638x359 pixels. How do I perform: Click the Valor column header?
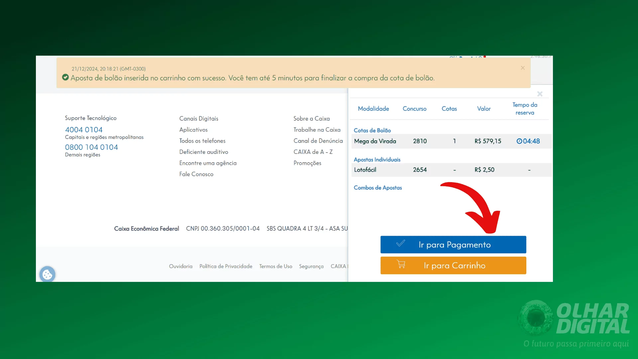point(484,109)
